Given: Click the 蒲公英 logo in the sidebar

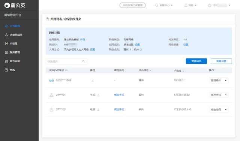Looking at the screenshot, I should (x=15, y=5).
